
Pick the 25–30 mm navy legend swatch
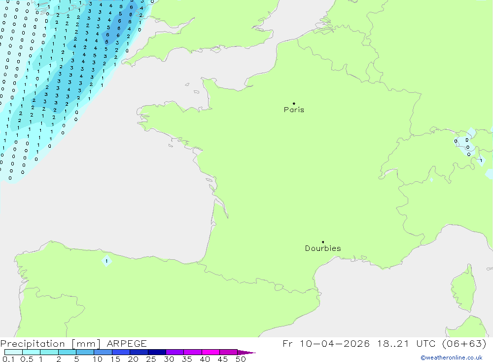(x=157, y=352)
